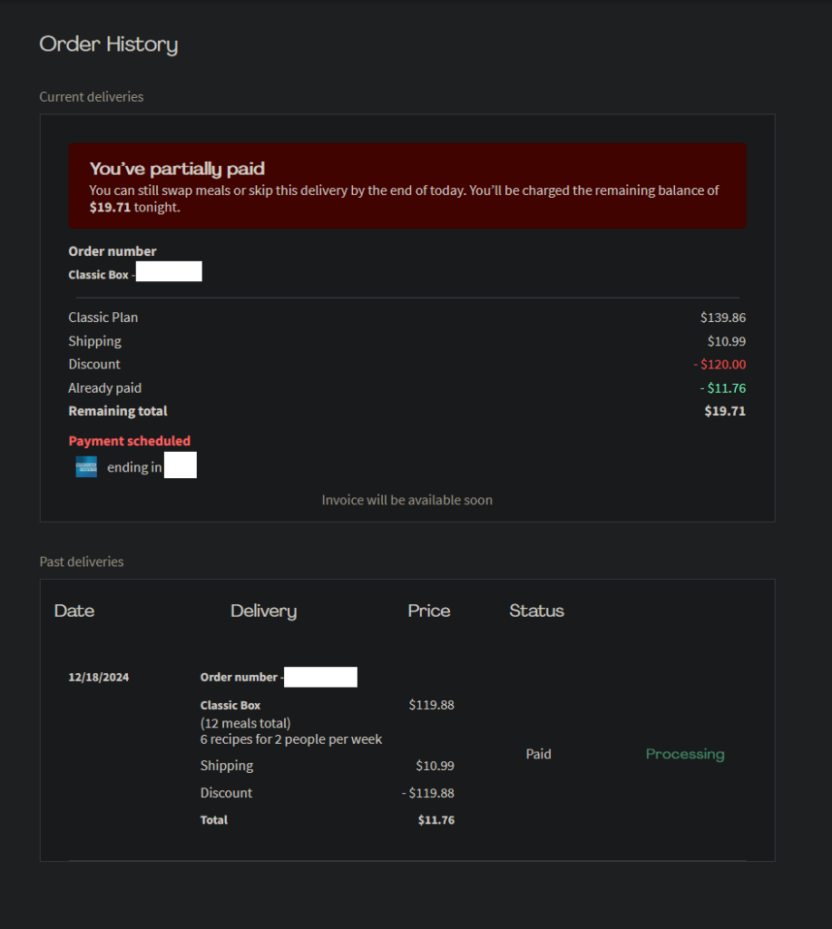Select the Price column header
Screen dimensions: 832x929
[x=428, y=611]
